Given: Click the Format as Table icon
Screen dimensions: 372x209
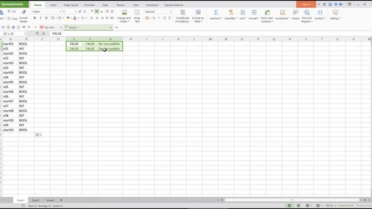Looking at the screenshot, I should (x=198, y=13).
